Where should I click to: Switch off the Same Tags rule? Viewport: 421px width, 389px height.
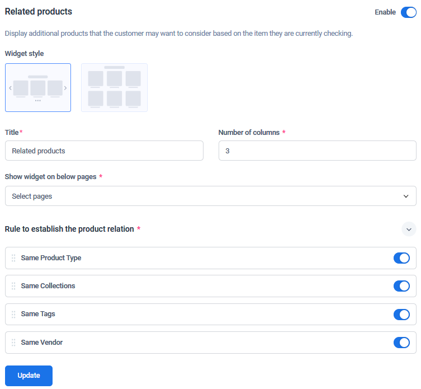tap(401, 314)
